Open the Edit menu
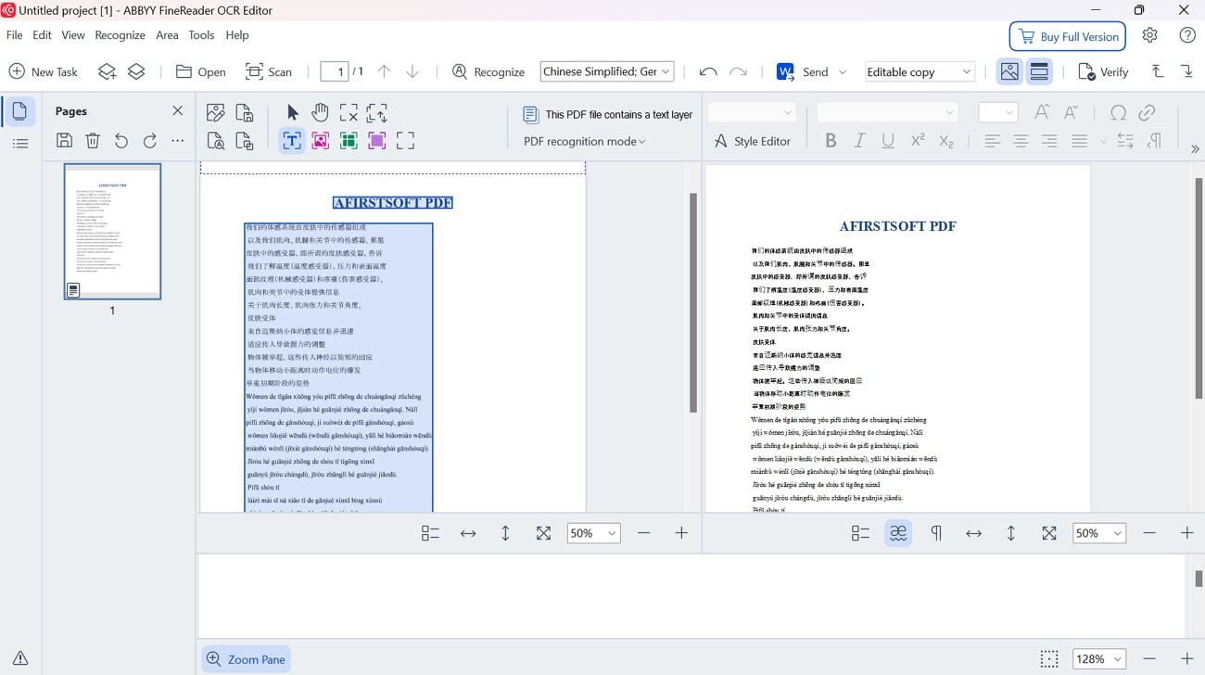 [x=43, y=35]
